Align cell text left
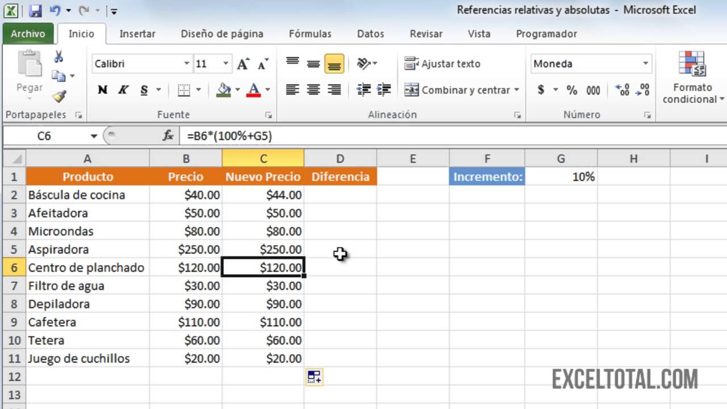Screen dimensions: 727x409 tap(293, 90)
